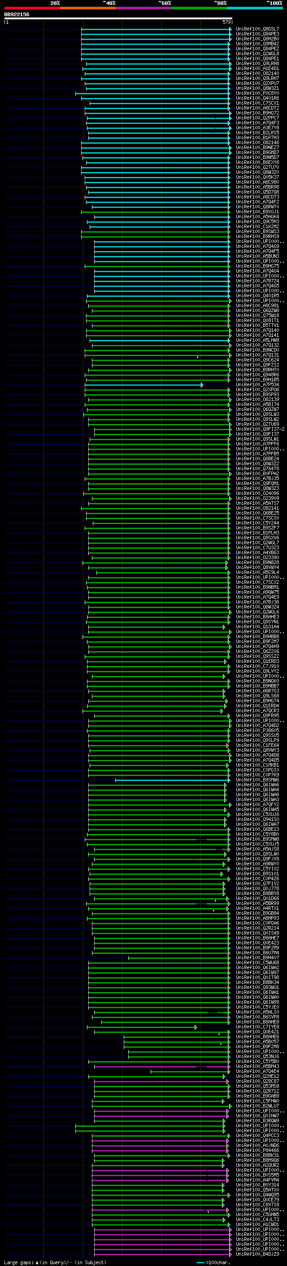Select the UniRef100_Q2HE12 label

point(257,1076)
